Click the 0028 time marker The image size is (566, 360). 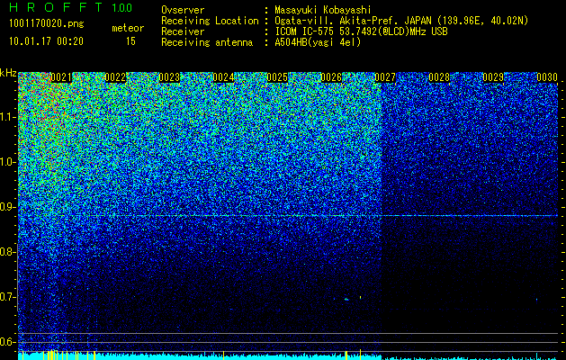click(x=439, y=77)
